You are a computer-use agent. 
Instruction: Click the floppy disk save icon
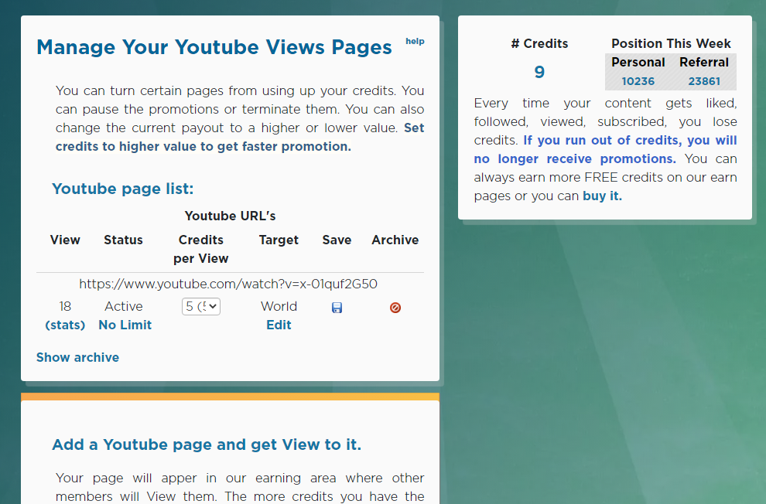(x=337, y=308)
